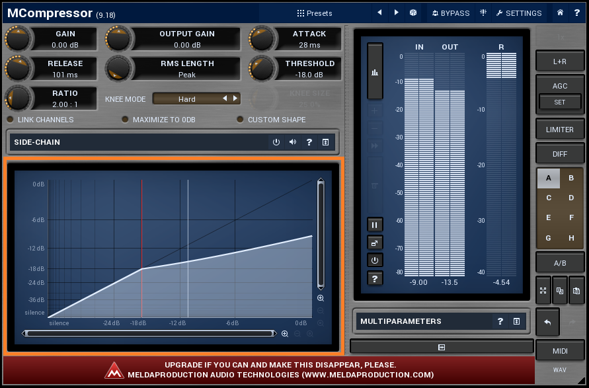Select preset slot E
Image resolution: width=589 pixels, height=388 pixels.
[x=549, y=218]
